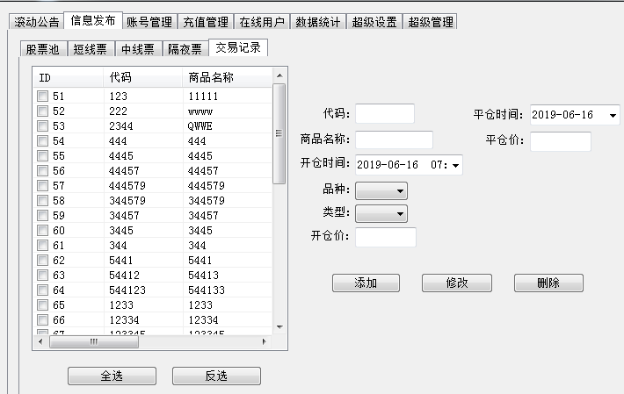The height and width of the screenshot is (394, 624).
Task: Expand the 类型 combo box
Action: (381, 214)
